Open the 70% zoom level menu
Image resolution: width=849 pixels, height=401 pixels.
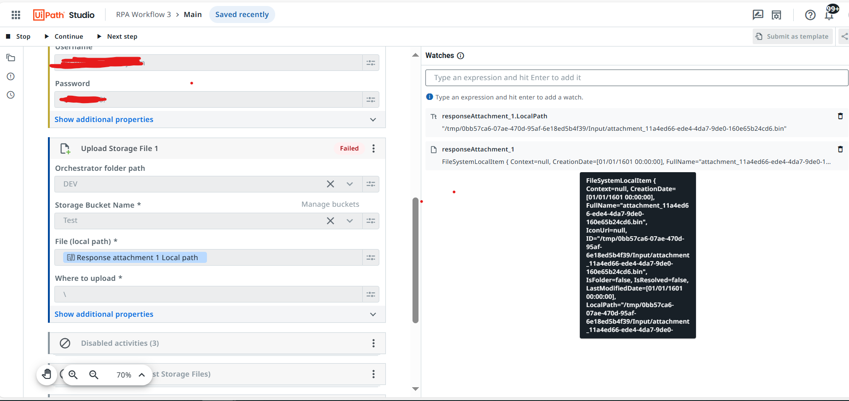[131, 375]
